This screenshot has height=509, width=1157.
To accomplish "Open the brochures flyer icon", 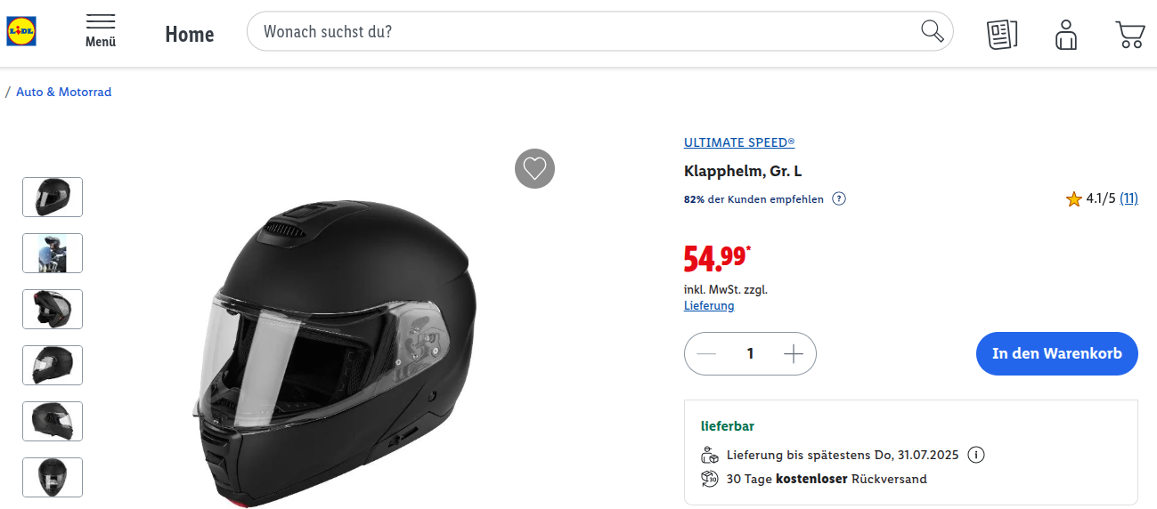I will click(x=1002, y=34).
